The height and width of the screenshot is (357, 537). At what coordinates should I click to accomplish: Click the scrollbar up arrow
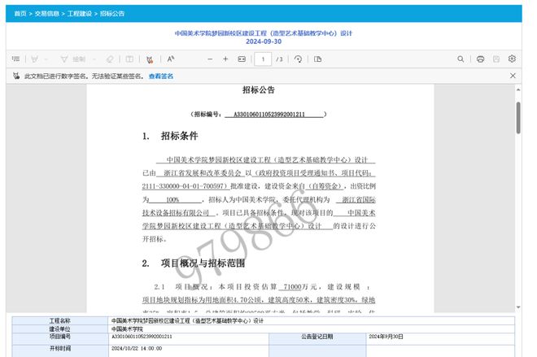pos(518,89)
